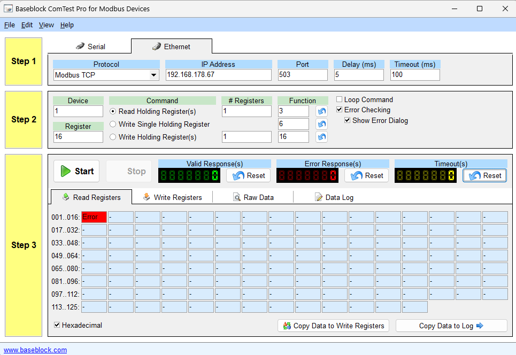
Task: Enable the Loop Command checkbox
Action: pos(340,99)
